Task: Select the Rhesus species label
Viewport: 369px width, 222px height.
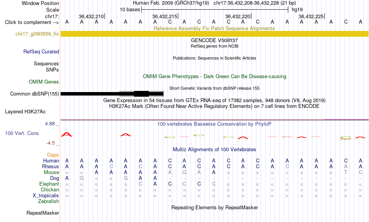Action: tap(50, 166)
